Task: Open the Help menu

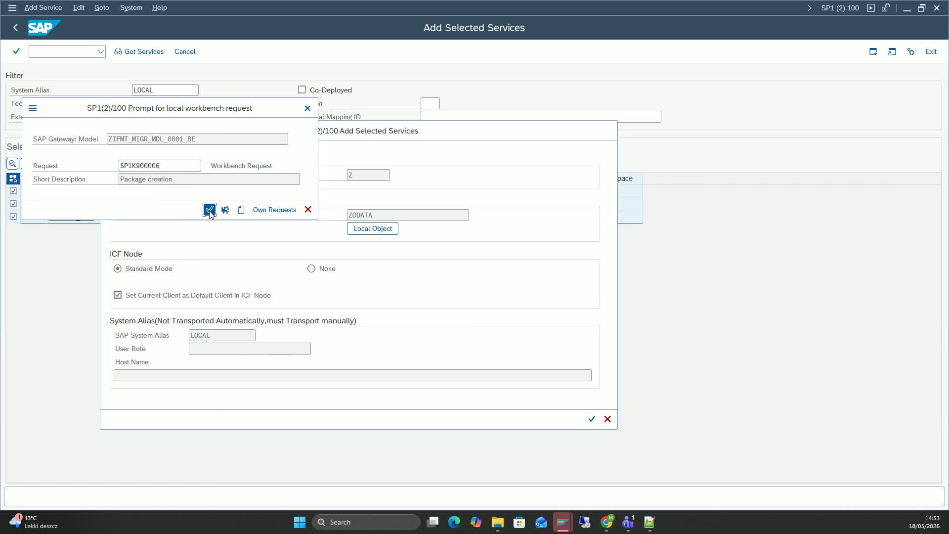Action: tap(159, 8)
